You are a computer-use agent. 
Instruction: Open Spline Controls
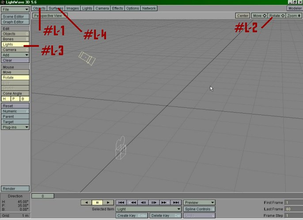tap(199, 209)
